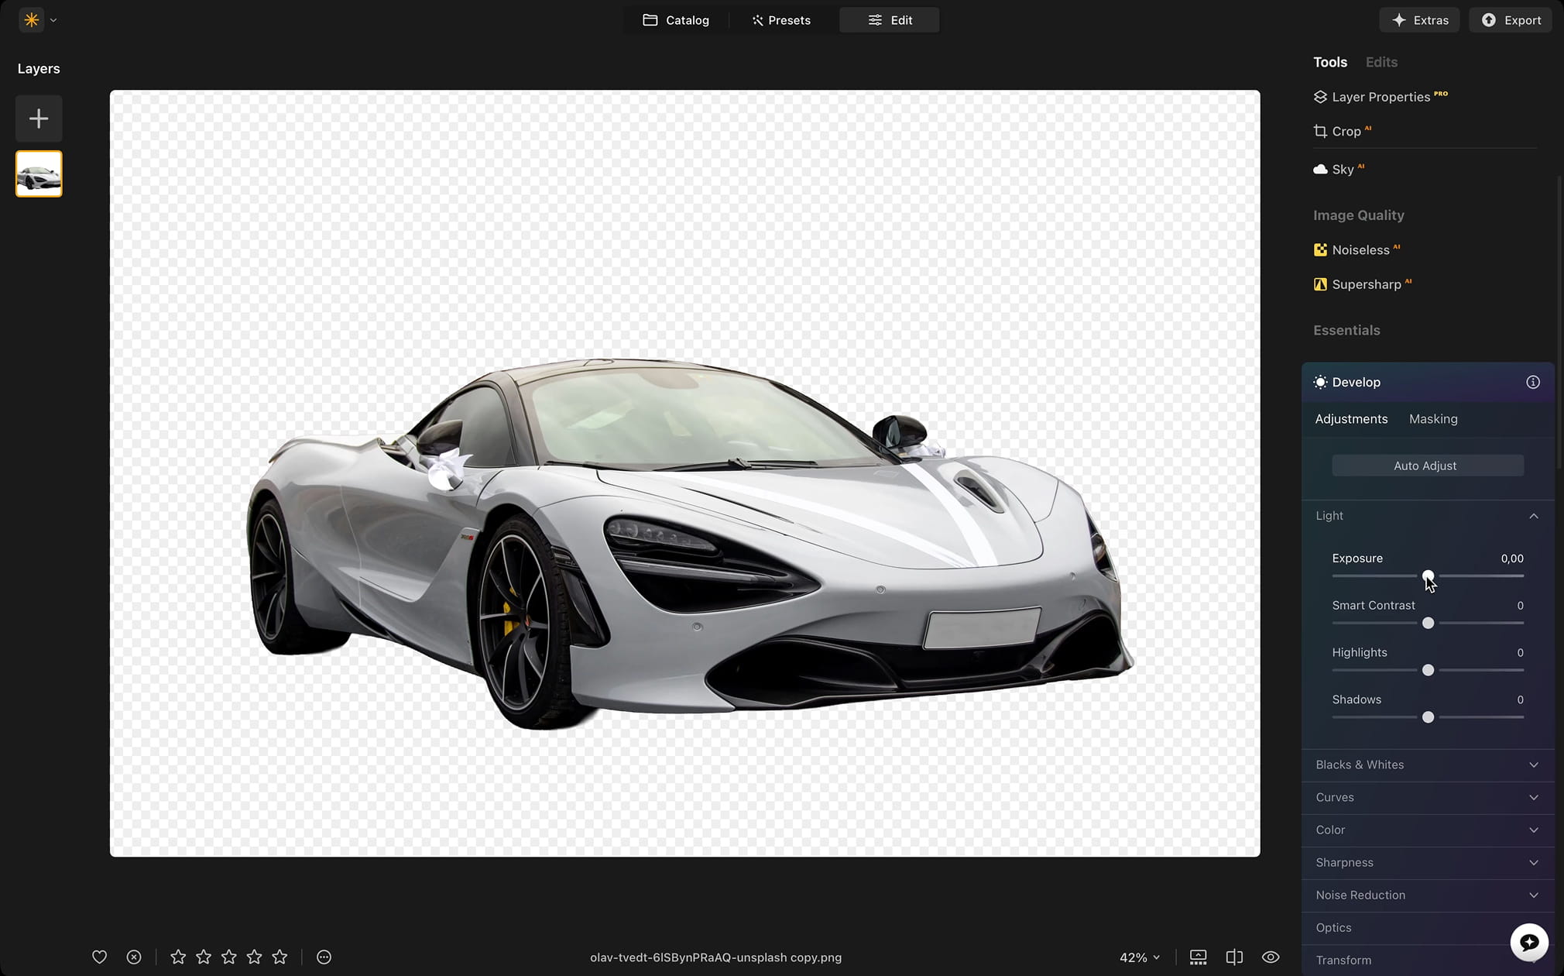This screenshot has width=1564, height=976.
Task: Click the Highlights slider handle
Action: point(1428,670)
